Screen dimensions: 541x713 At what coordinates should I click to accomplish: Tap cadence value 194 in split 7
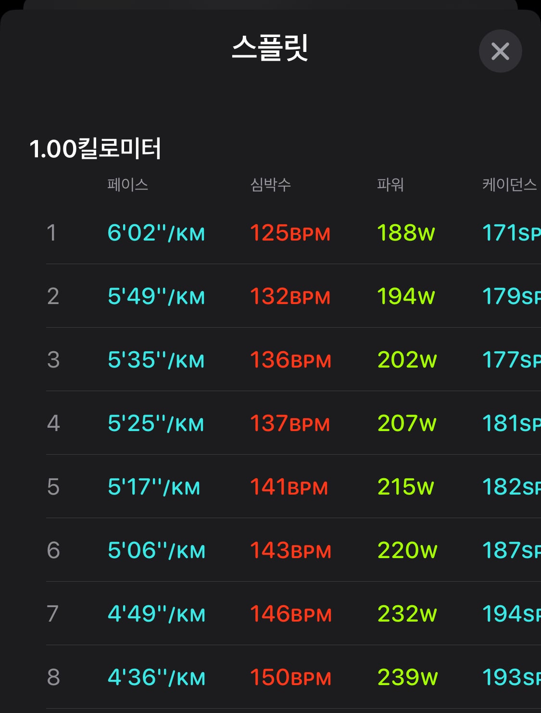(x=511, y=614)
